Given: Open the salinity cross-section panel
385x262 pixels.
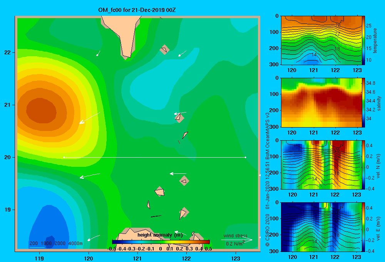Looking at the screenshot, I should click(x=321, y=102).
